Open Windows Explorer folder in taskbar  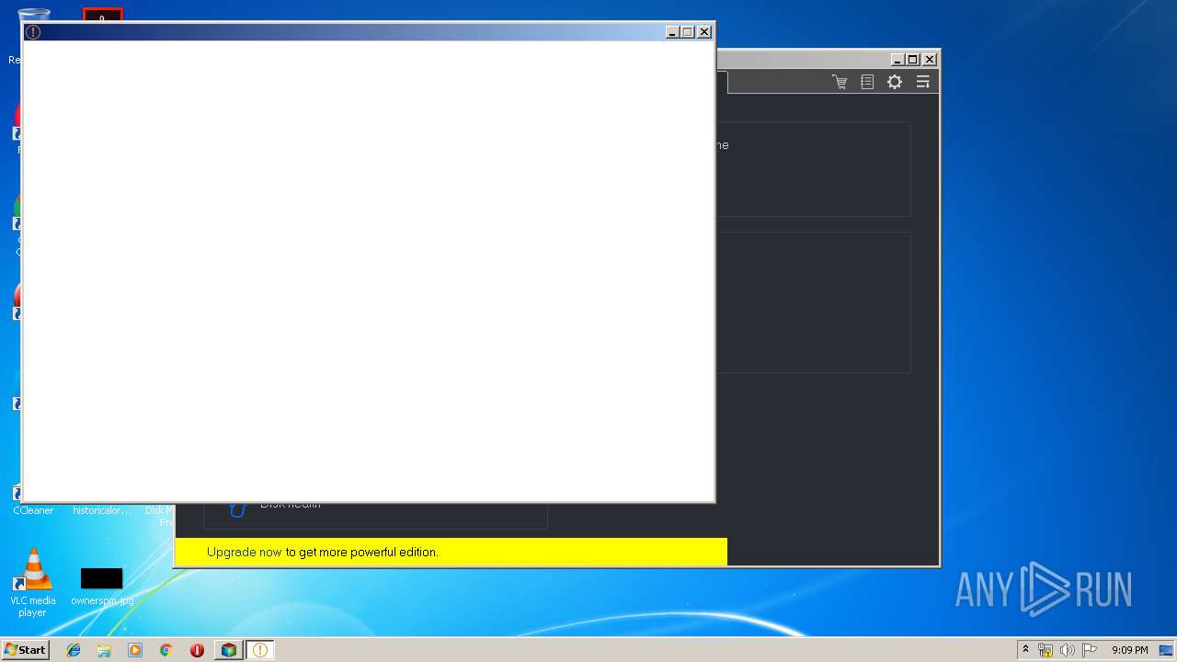(x=104, y=650)
